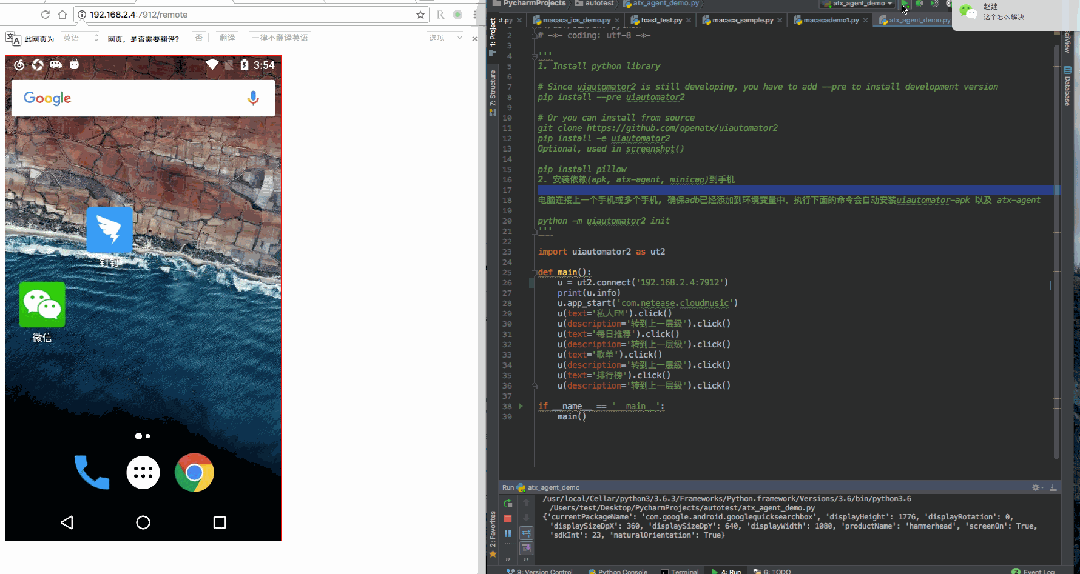This screenshot has height=574, width=1080.
Task: Click the red Stop button in Run panel
Action: point(508,518)
